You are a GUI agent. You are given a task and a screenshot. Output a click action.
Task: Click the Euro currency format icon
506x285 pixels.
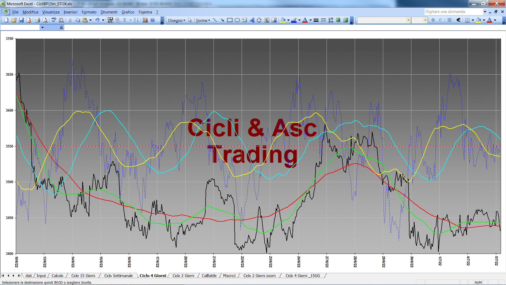tap(459, 20)
